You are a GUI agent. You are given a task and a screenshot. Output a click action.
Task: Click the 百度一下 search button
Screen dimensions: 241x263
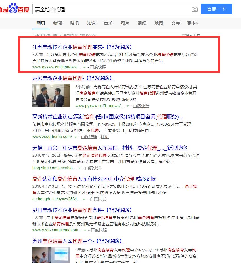(x=216, y=9)
